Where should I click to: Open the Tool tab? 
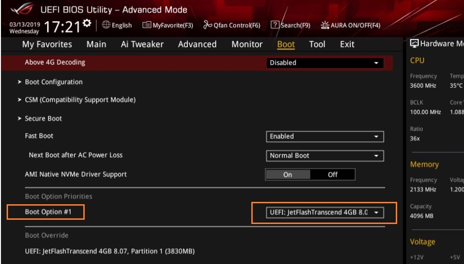click(317, 44)
